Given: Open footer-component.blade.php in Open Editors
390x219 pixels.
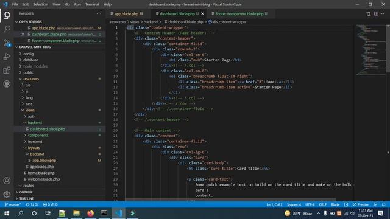Looking at the screenshot, I should pos(55,41).
